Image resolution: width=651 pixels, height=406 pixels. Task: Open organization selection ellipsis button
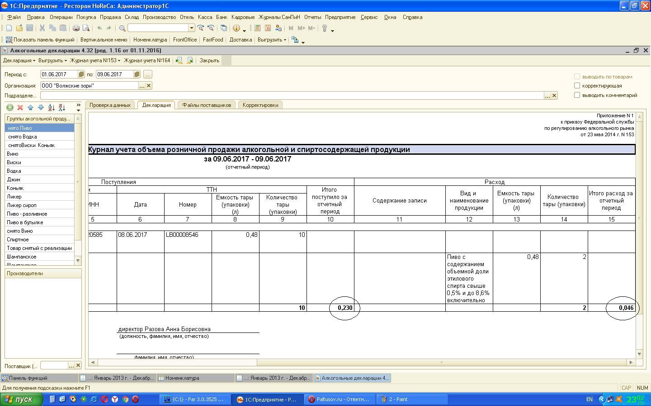tap(142, 85)
